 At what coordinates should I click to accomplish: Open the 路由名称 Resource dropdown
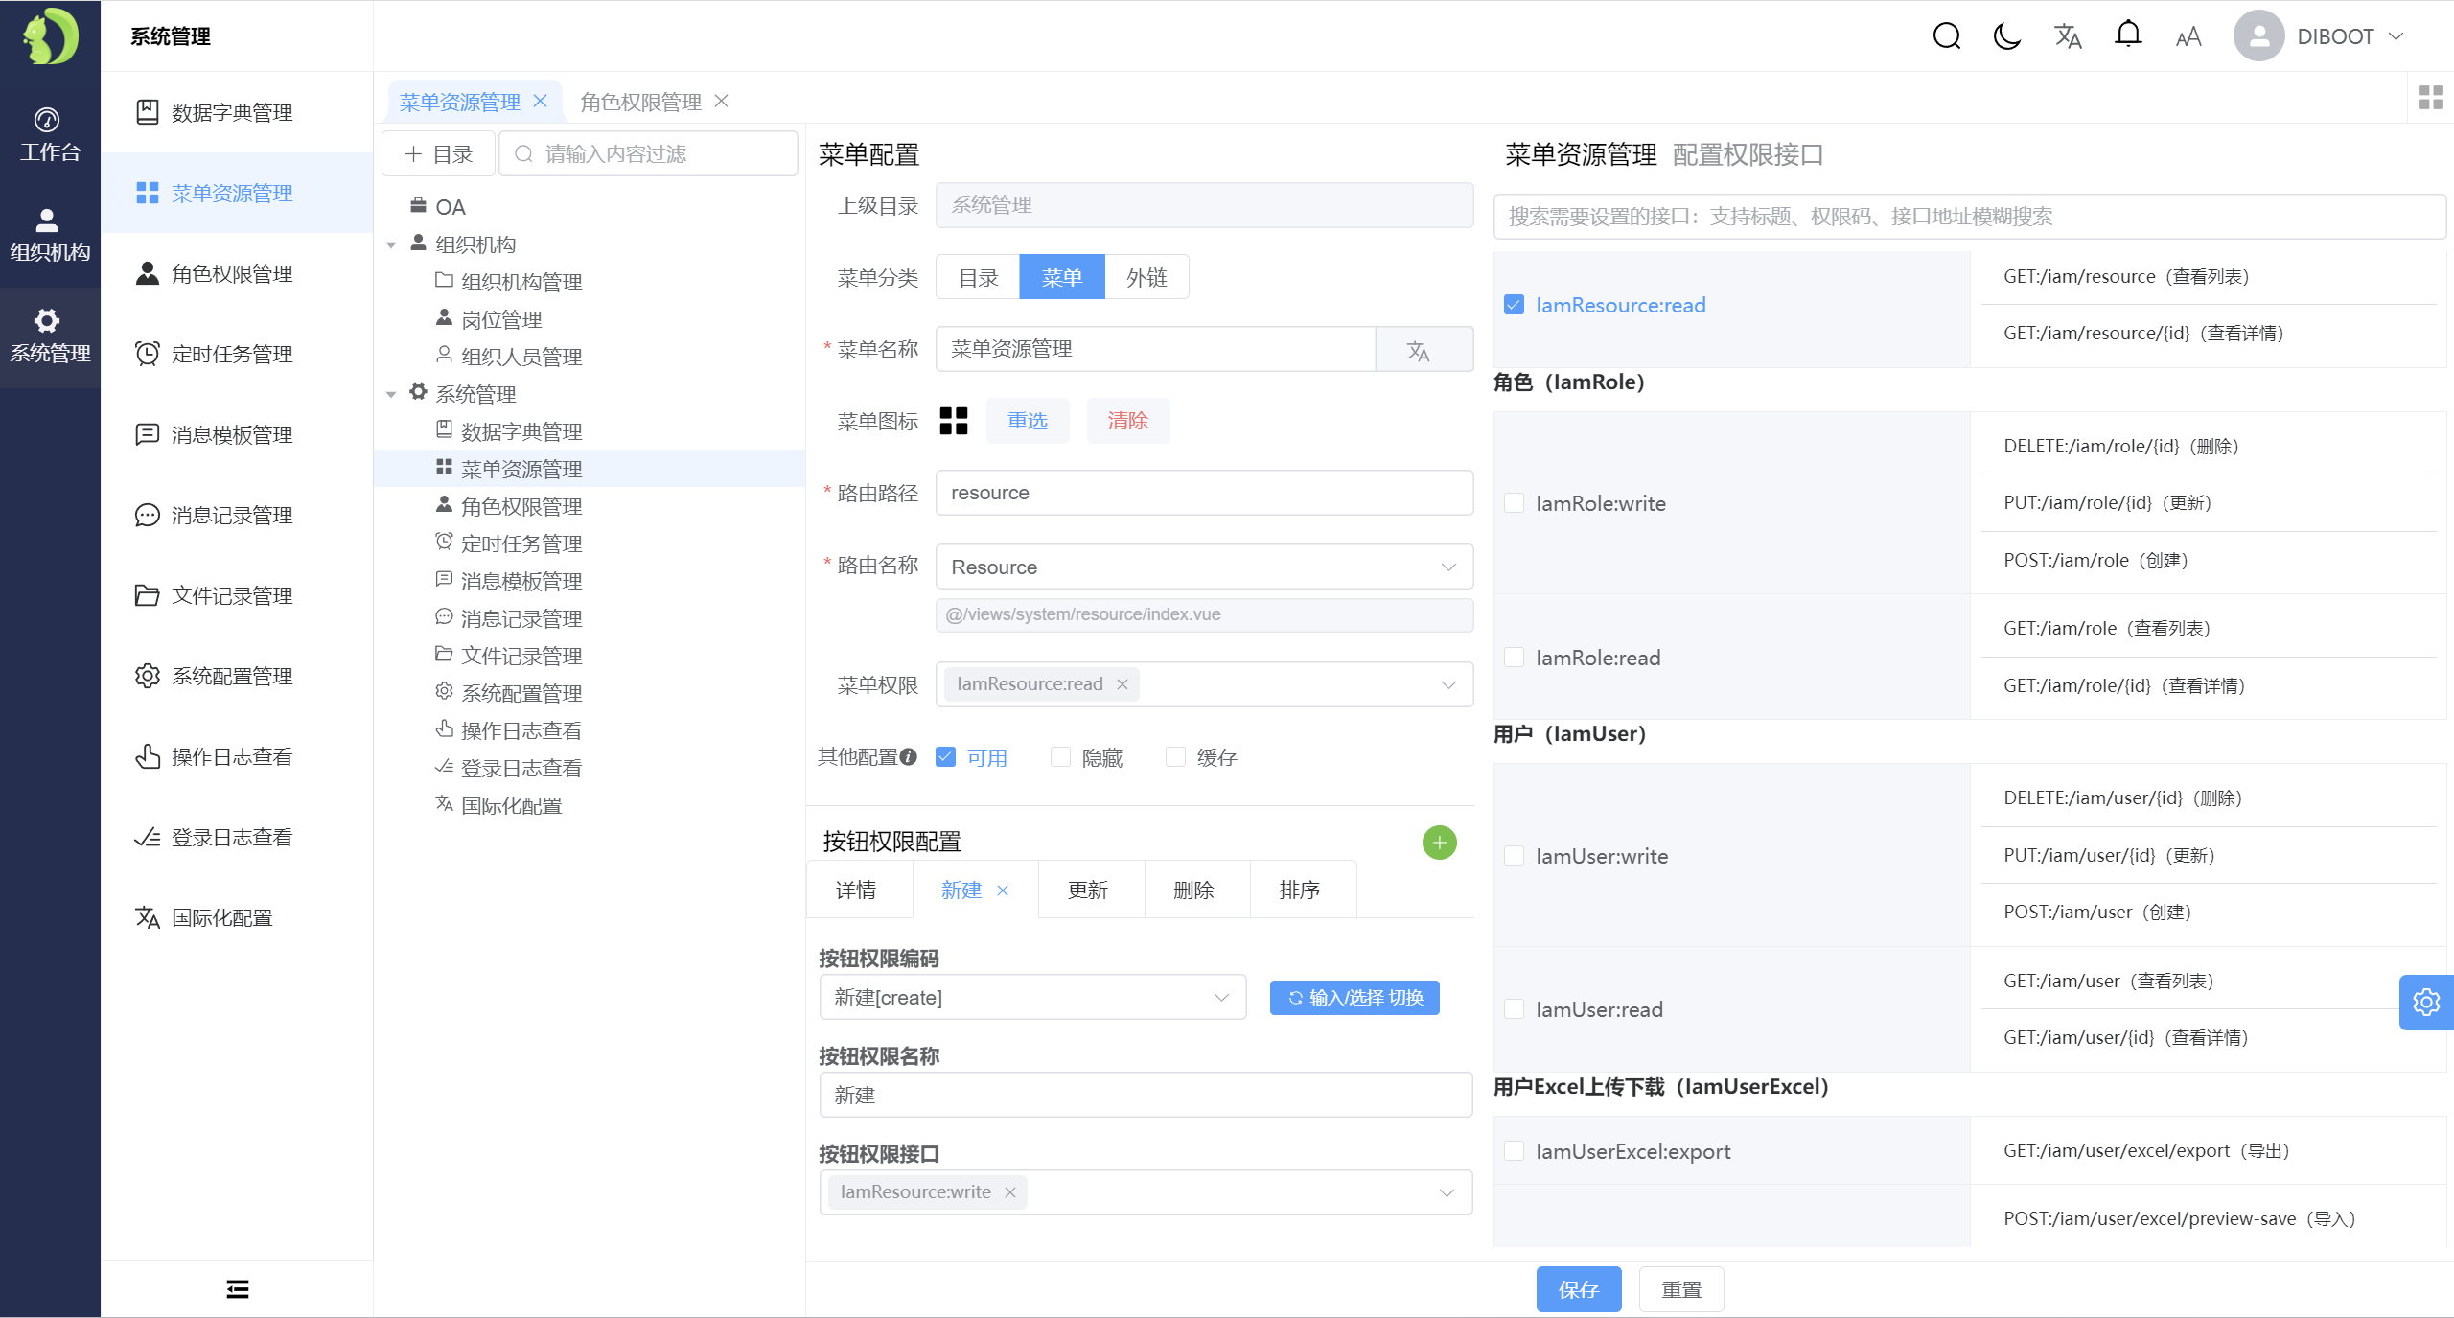pyautogui.click(x=1204, y=567)
